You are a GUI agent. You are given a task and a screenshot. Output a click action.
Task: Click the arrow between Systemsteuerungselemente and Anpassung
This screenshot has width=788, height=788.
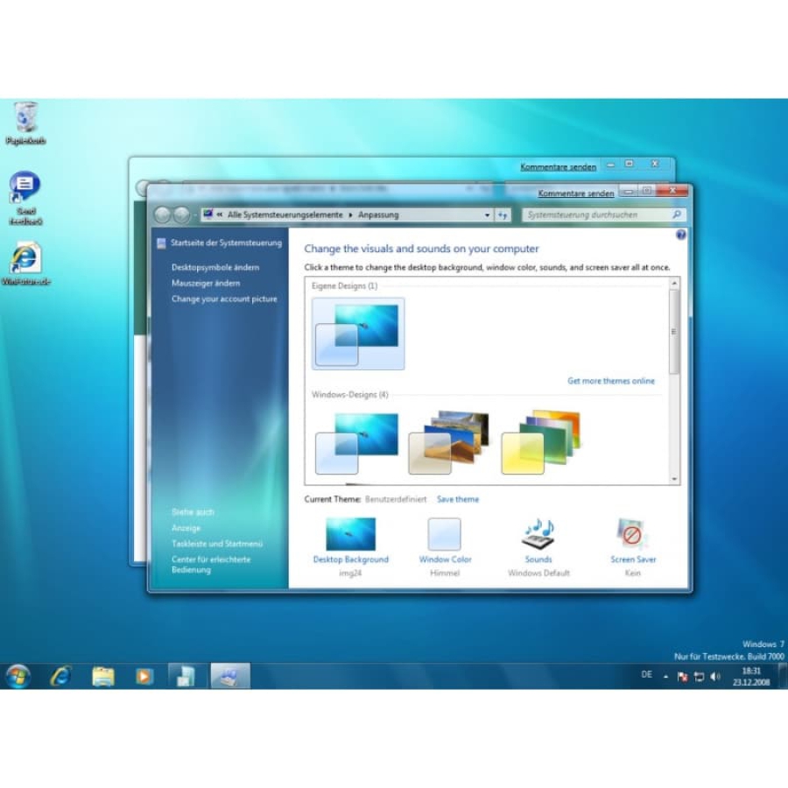(x=350, y=215)
